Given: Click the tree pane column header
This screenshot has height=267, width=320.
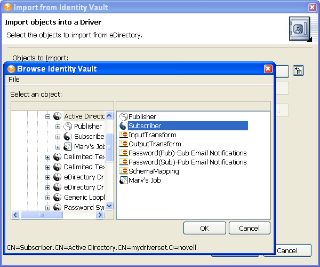Looking at the screenshot, I should pos(62,106).
